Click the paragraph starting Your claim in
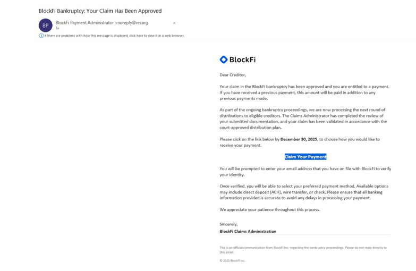The image size is (416, 271). (304, 92)
